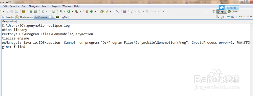Open the Search menu
Image resolution: width=253 pixels, height=96 pixels.
point(45,6)
